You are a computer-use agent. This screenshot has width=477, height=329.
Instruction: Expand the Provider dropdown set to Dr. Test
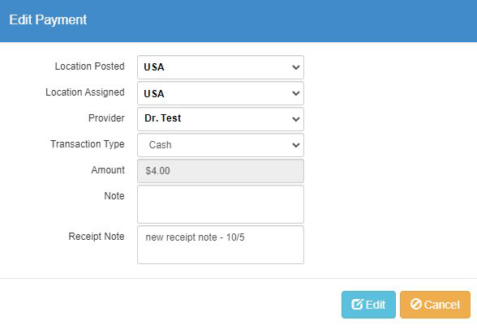pos(221,119)
